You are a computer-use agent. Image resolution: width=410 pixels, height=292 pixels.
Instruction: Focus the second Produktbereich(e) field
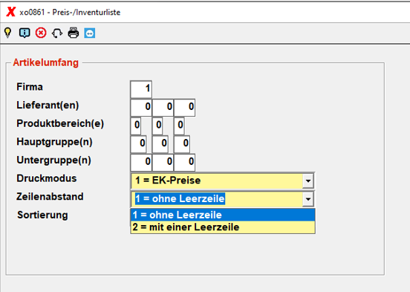tap(157, 126)
